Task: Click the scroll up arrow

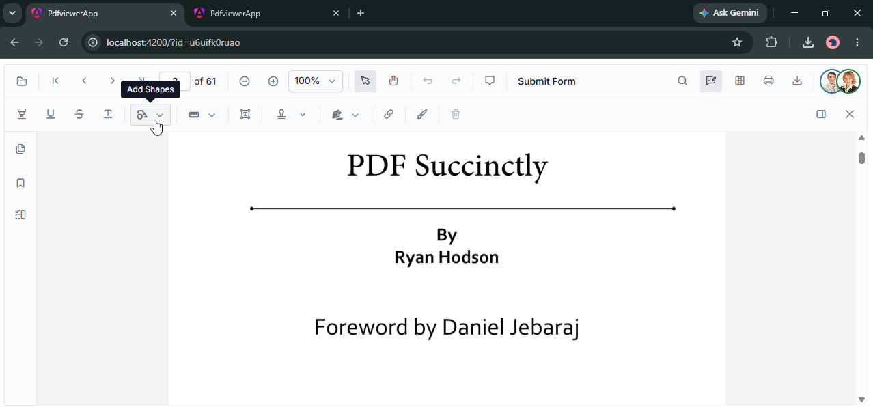Action: coord(861,138)
